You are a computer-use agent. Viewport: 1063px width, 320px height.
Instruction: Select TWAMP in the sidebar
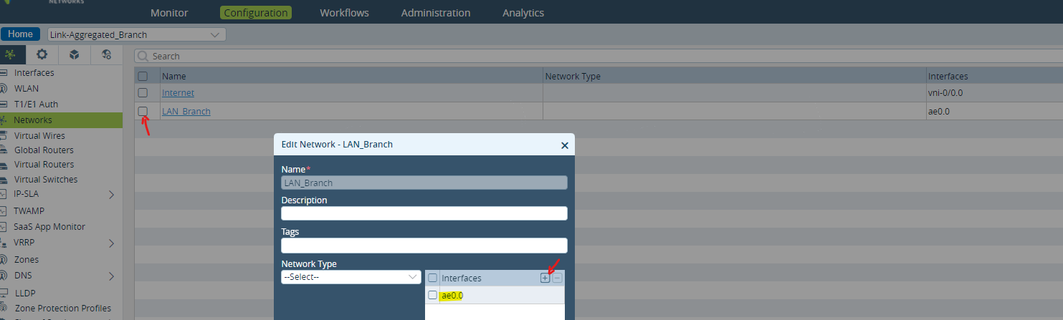click(30, 211)
